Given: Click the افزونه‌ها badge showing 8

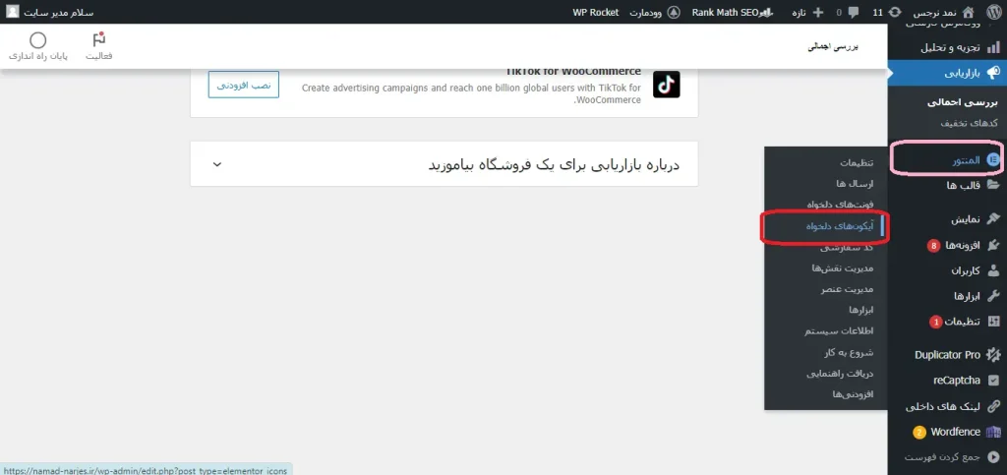Looking at the screenshot, I should 933,245.
